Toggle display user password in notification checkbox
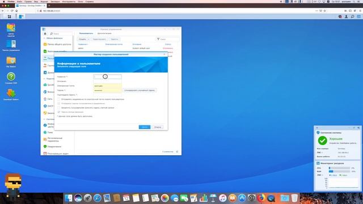 point(59,103)
